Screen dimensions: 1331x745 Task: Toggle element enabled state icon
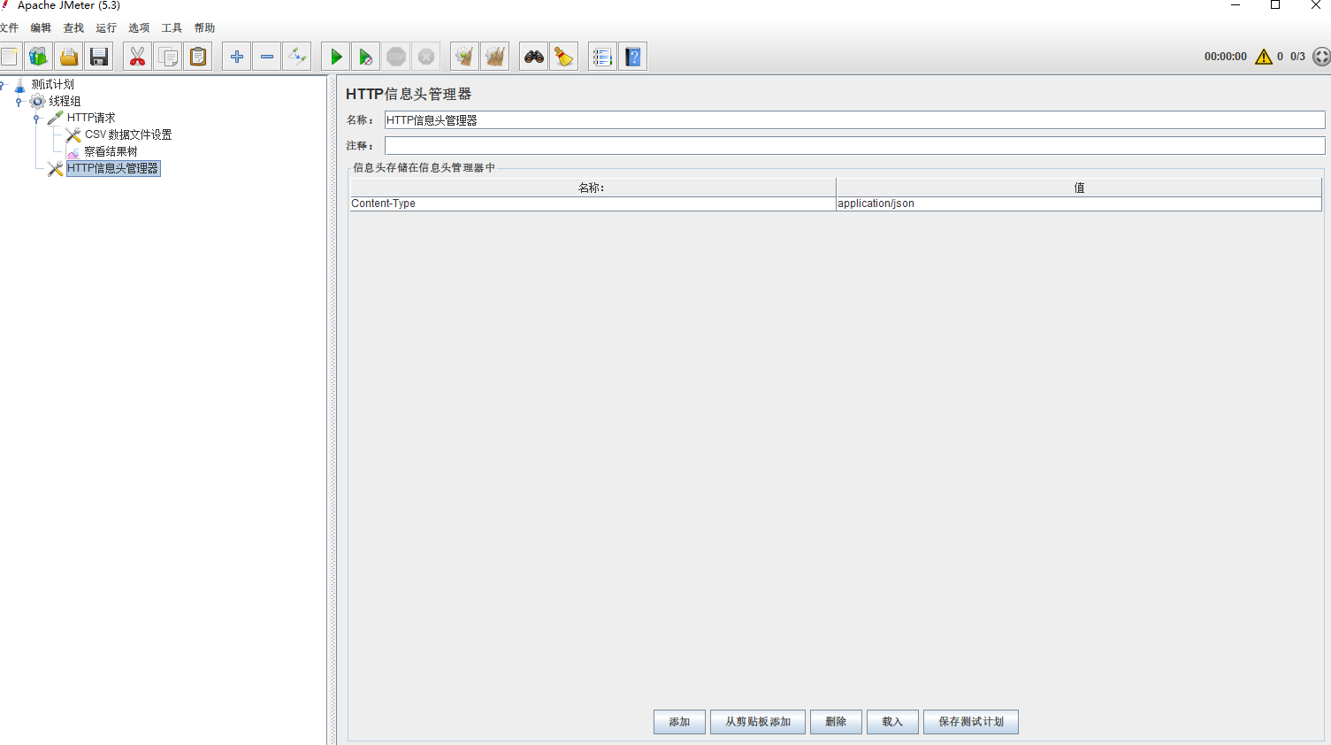click(297, 57)
